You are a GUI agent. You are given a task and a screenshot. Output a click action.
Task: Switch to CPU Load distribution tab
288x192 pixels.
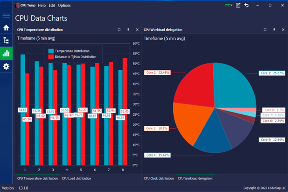76,178
